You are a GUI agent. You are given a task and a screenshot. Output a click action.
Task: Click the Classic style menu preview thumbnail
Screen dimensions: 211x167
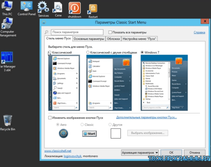click(64, 83)
